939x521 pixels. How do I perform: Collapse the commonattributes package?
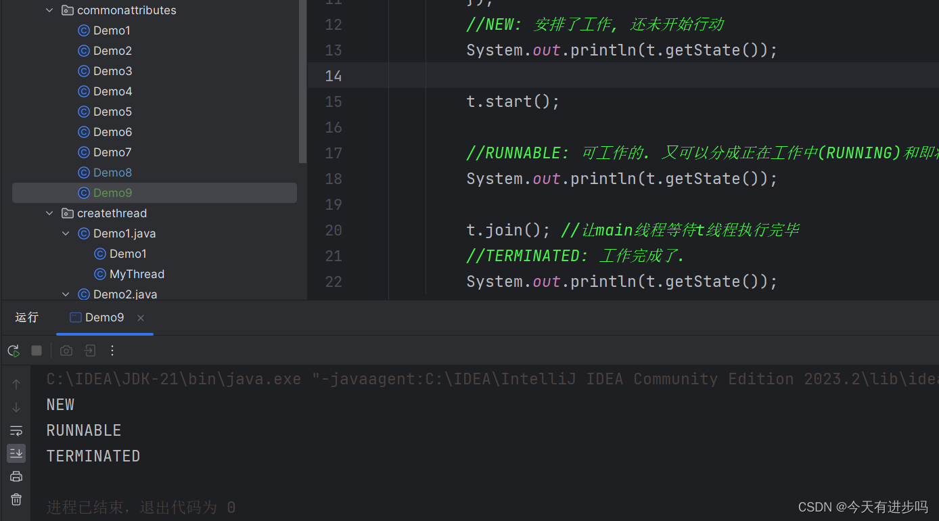(48, 9)
